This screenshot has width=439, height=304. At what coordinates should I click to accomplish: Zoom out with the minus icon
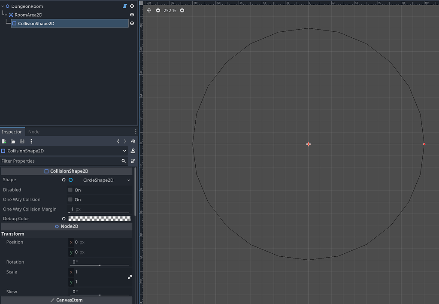click(x=158, y=10)
